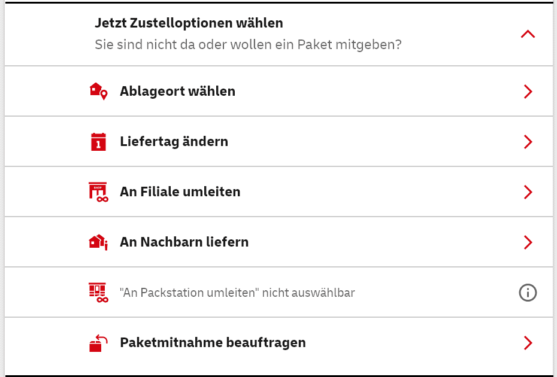
Task: Open arrow next to Liefertag ändern
Action: pos(528,142)
